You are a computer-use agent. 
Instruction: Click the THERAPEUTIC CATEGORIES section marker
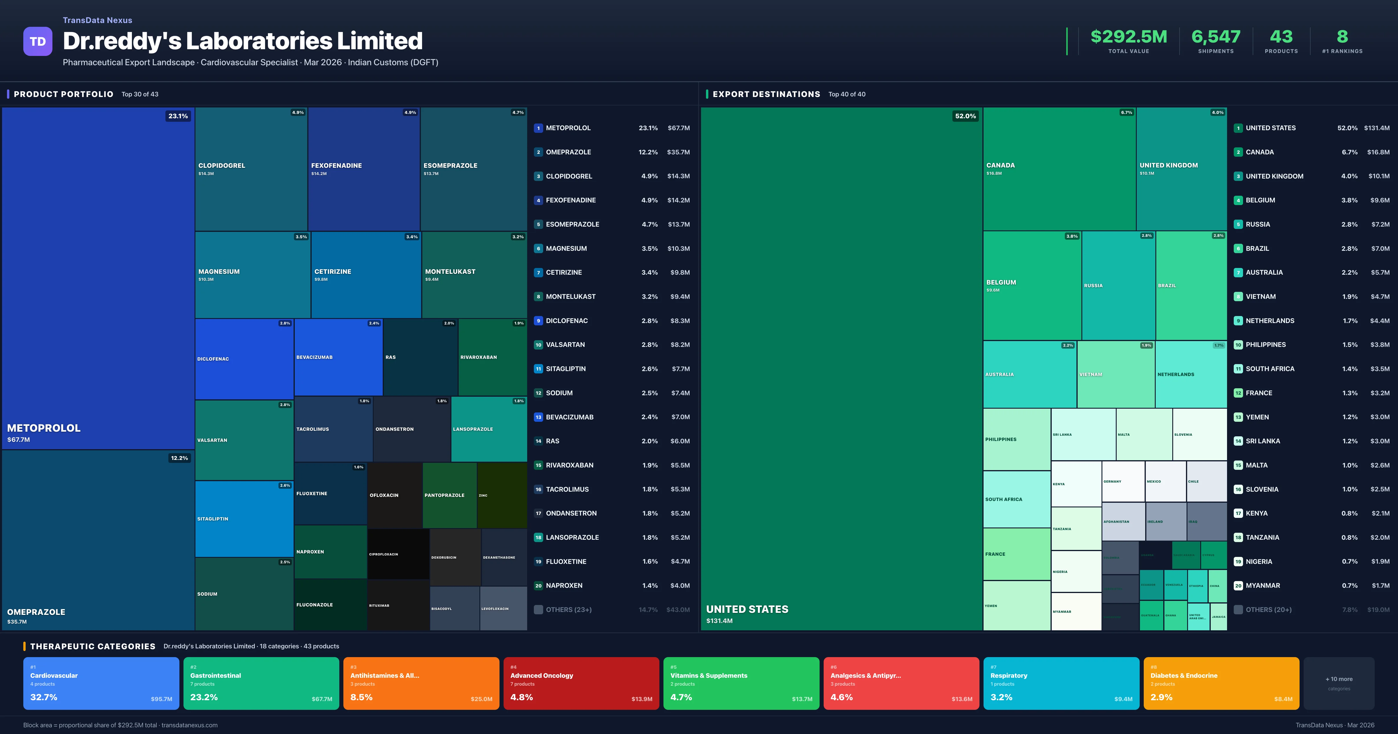(x=25, y=646)
